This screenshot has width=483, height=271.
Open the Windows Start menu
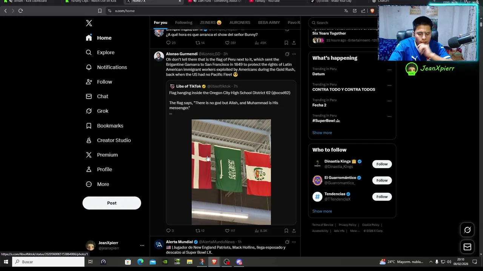pyautogui.click(x=6, y=262)
